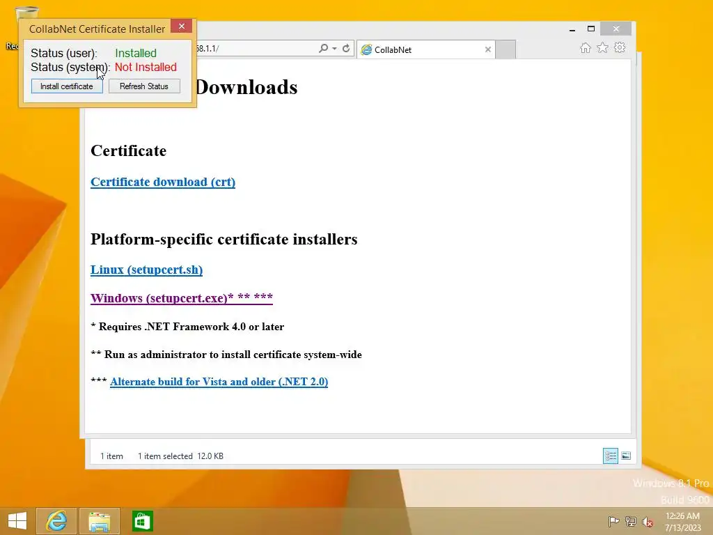
Task: Open Internet Explorer from the taskbar
Action: (x=56, y=521)
